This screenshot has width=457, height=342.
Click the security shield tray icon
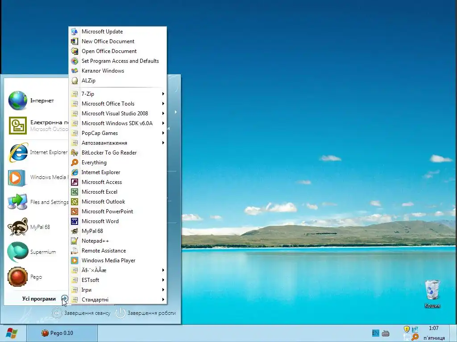pos(407,329)
